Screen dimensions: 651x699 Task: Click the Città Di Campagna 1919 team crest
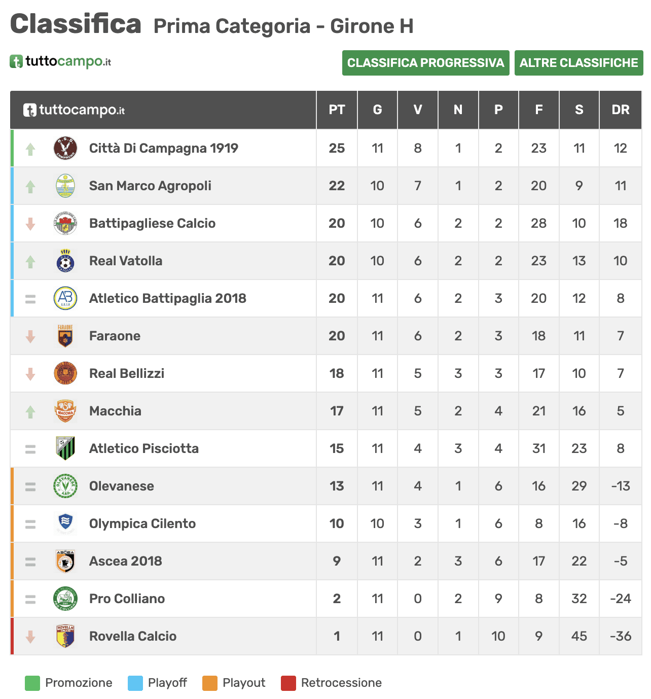pos(65,148)
